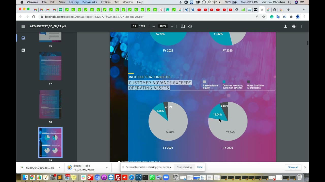Bookmark this page with star icon
This screenshot has height=182, width=325.
[x=264, y=17]
